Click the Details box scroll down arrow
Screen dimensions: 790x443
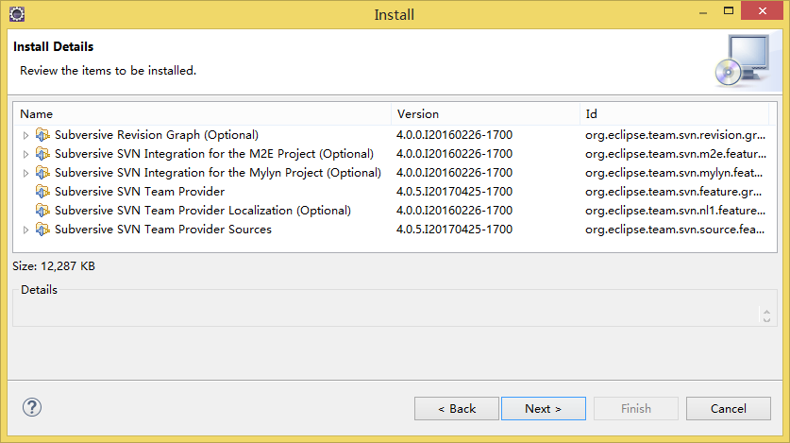(x=766, y=319)
